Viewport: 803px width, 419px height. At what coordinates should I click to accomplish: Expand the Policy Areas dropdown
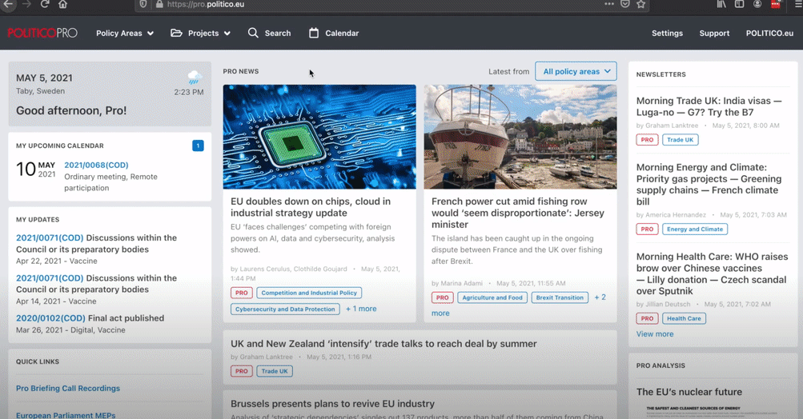[124, 34]
